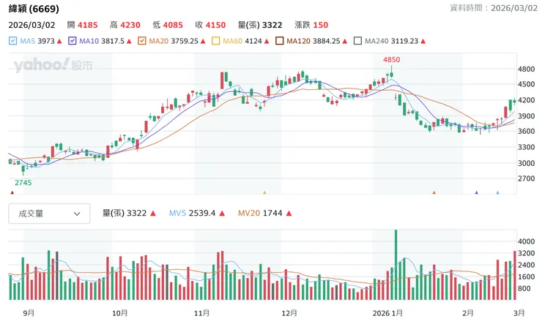Click the light blue triangle marker in February

(x=498, y=192)
